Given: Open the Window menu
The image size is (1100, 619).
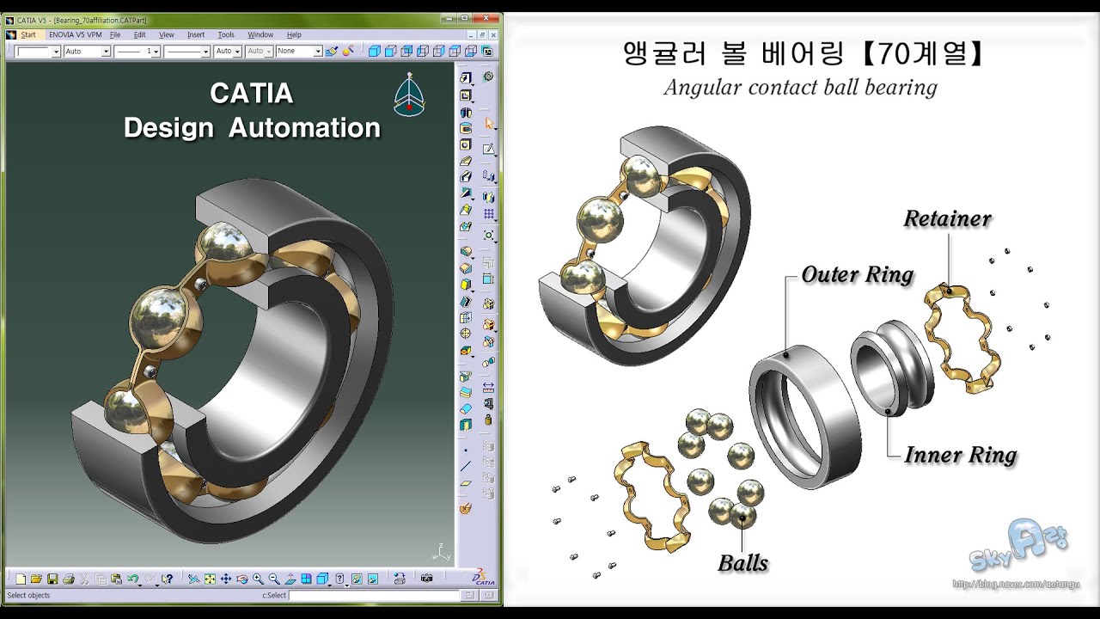Looking at the screenshot, I should pos(260,34).
